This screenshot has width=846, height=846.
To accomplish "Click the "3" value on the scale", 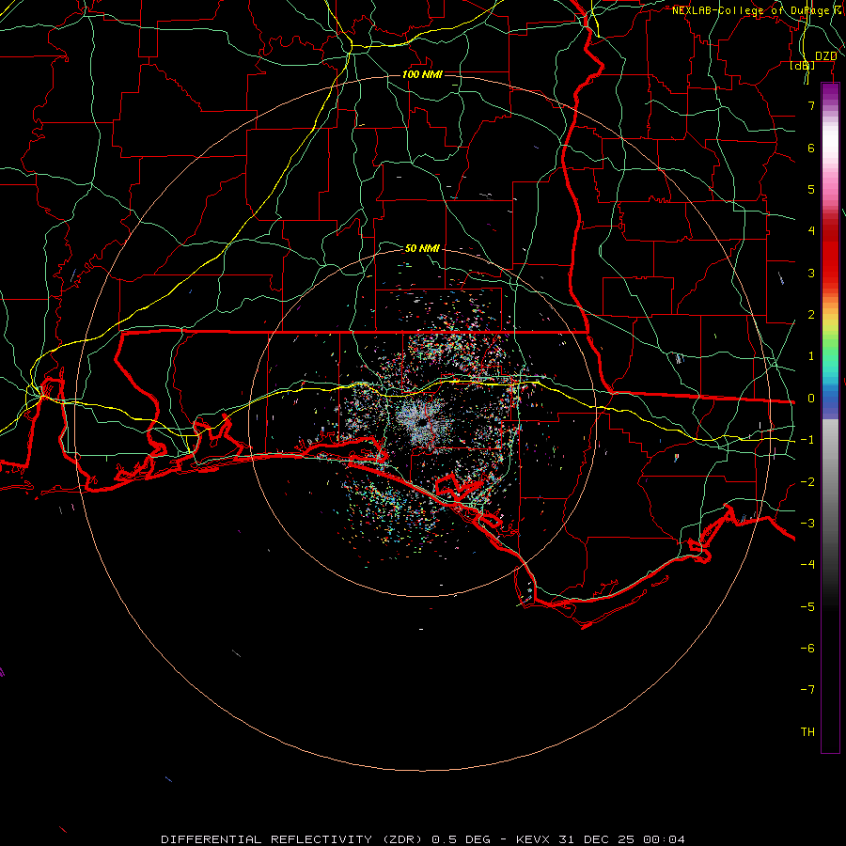I will 811,273.
